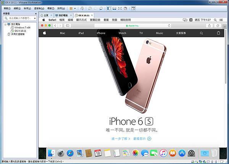Toggle Safari sidebar button

pyautogui.click(x=68, y=26)
